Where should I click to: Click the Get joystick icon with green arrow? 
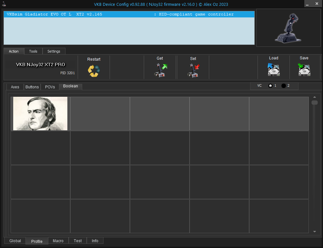pos(161,70)
